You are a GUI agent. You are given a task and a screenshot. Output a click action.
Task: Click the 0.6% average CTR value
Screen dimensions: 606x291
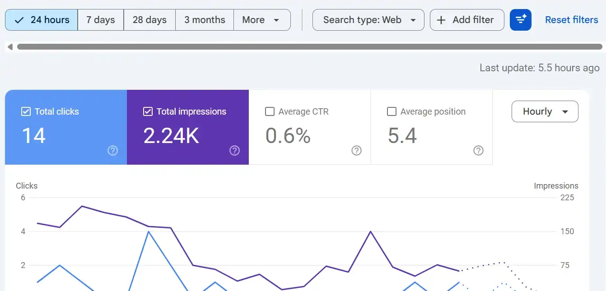[x=288, y=136]
